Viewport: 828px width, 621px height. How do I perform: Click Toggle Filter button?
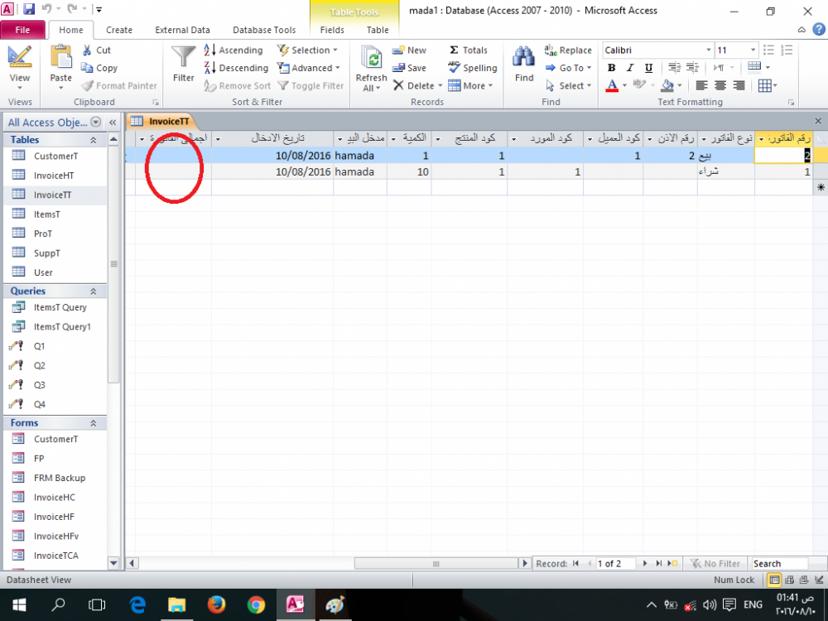310,85
